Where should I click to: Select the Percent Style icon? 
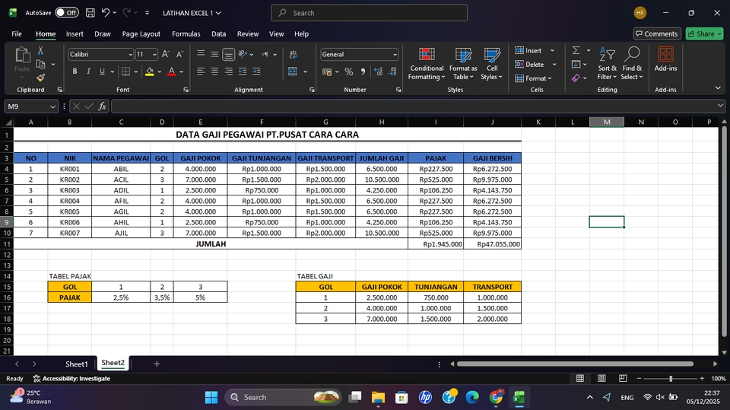click(349, 72)
